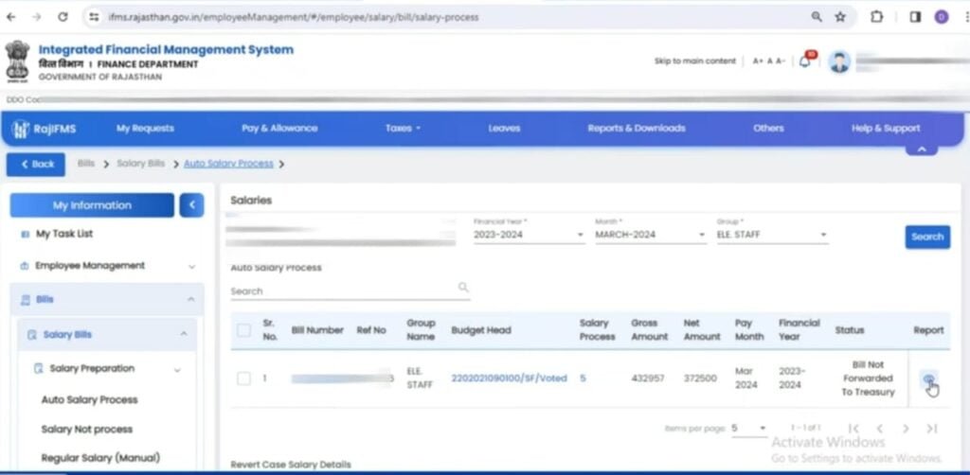Click the RajIFMS logo
The height and width of the screenshot is (475, 970).
44,129
